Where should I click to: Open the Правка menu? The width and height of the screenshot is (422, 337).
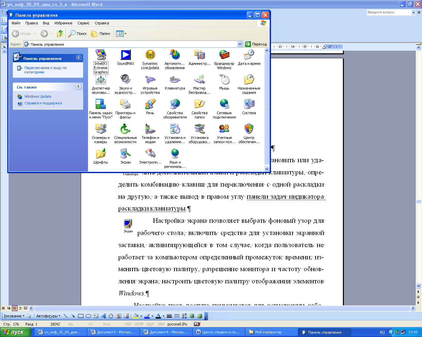pyautogui.click(x=31, y=23)
